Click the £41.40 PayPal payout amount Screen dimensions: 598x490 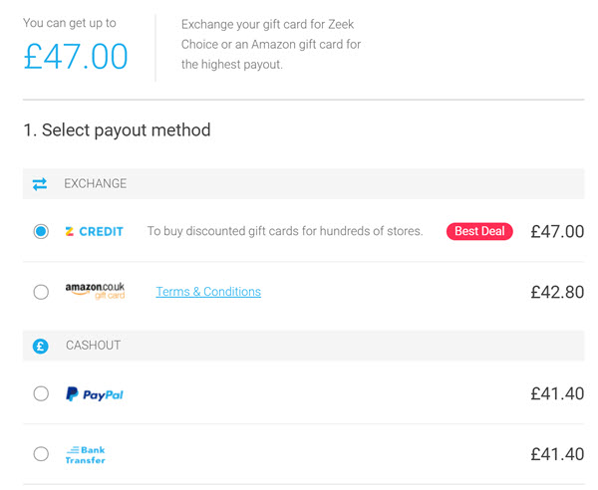[x=557, y=393]
